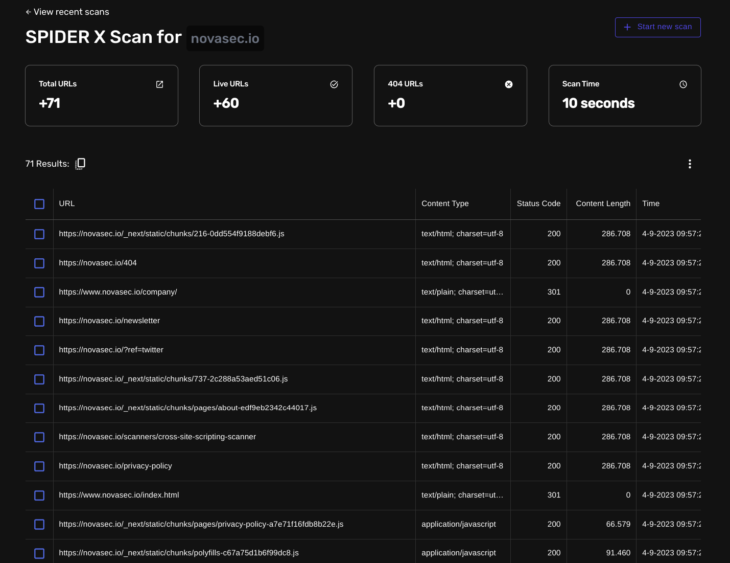Click the Start new scan button
The width and height of the screenshot is (730, 563).
657,27
